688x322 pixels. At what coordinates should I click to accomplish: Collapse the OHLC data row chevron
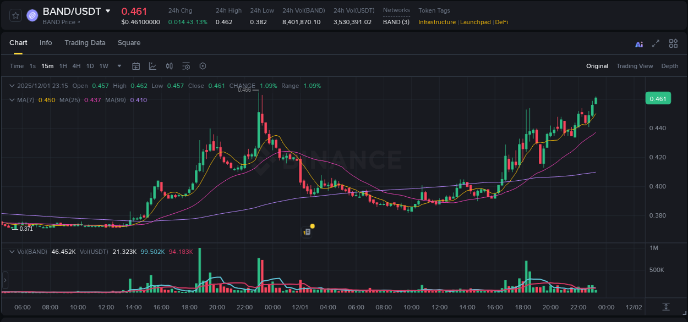coord(11,86)
